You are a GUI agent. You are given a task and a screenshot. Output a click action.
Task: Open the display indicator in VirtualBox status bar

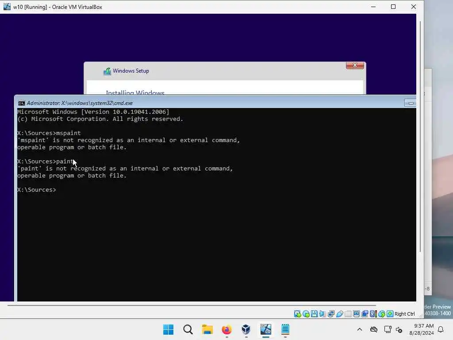coord(356,314)
